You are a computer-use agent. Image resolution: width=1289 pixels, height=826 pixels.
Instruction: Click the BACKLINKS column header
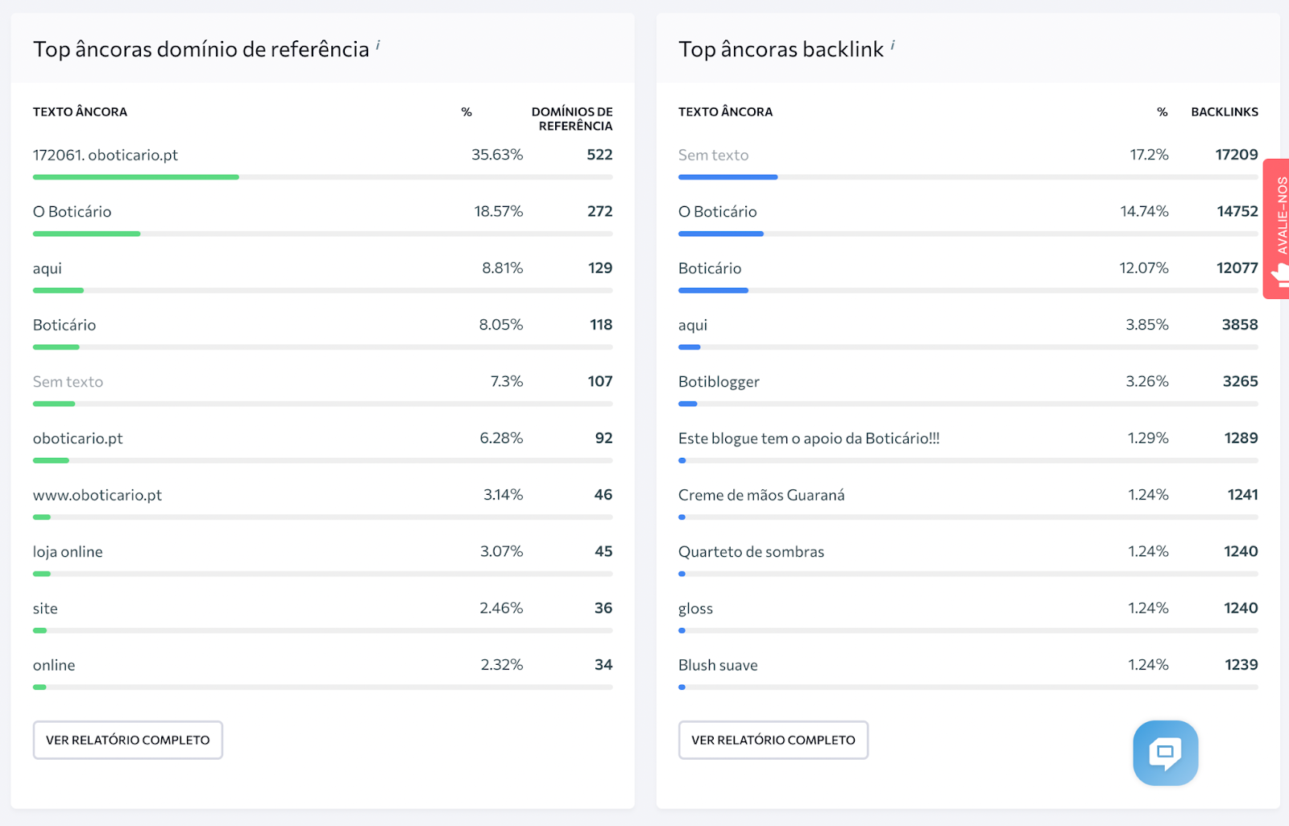click(x=1225, y=112)
